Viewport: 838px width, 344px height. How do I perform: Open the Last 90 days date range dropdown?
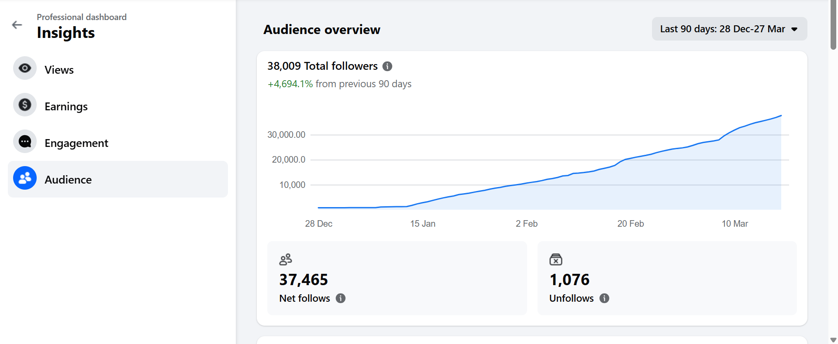pos(729,29)
